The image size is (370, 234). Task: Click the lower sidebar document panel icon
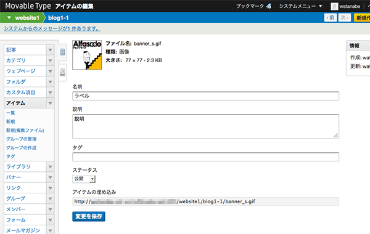pyautogui.click(x=62, y=72)
